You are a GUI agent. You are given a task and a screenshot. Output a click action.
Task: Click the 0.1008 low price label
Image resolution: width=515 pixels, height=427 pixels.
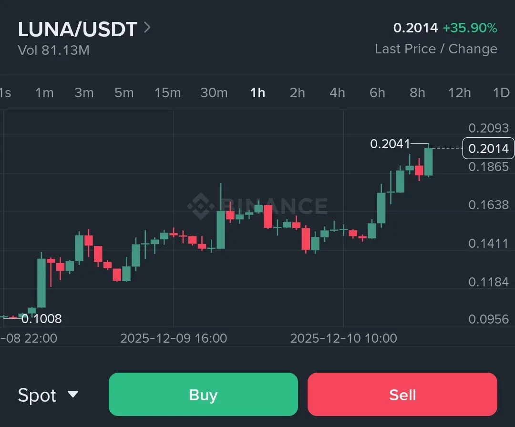[x=41, y=319]
